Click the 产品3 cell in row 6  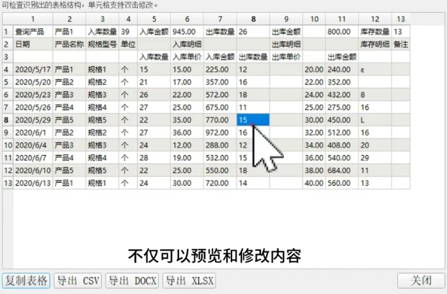click(x=69, y=94)
